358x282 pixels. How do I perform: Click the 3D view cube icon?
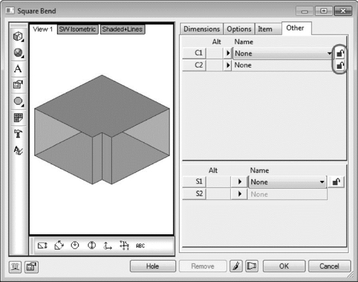(x=18, y=37)
